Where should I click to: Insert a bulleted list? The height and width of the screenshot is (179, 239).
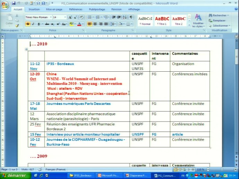[89, 17]
